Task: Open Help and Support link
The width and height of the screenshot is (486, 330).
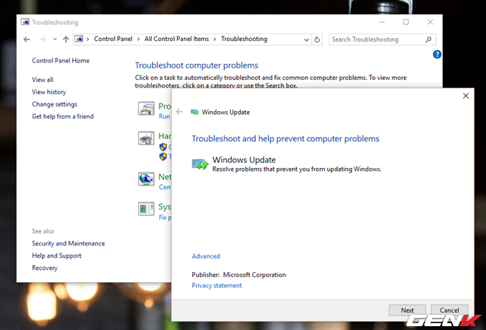Action: click(57, 255)
